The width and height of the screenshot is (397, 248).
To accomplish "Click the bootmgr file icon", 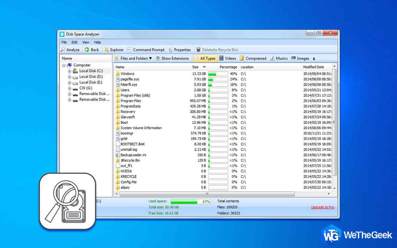I will 118,133.
